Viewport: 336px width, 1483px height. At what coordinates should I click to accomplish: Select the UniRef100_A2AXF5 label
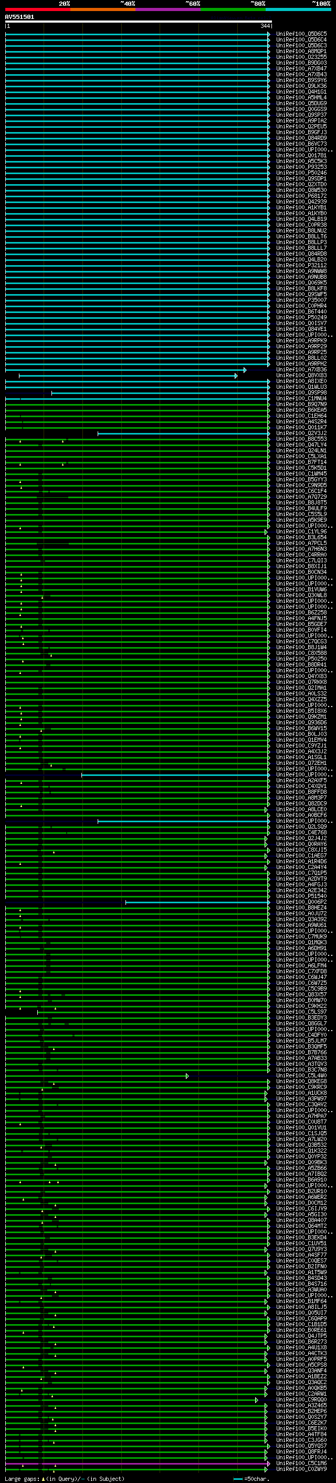pos(301,780)
